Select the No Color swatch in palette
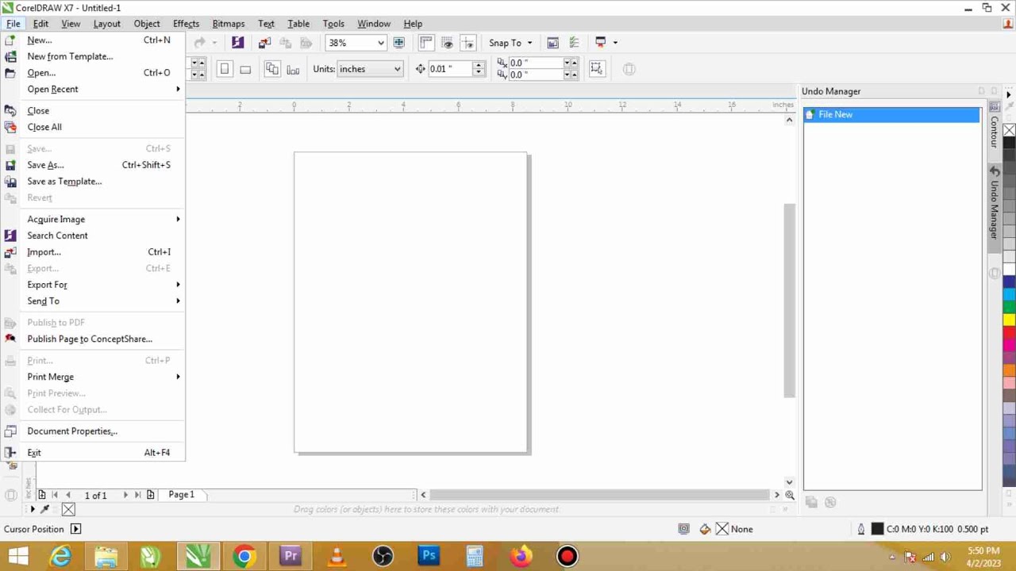This screenshot has height=571, width=1016. [1009, 130]
